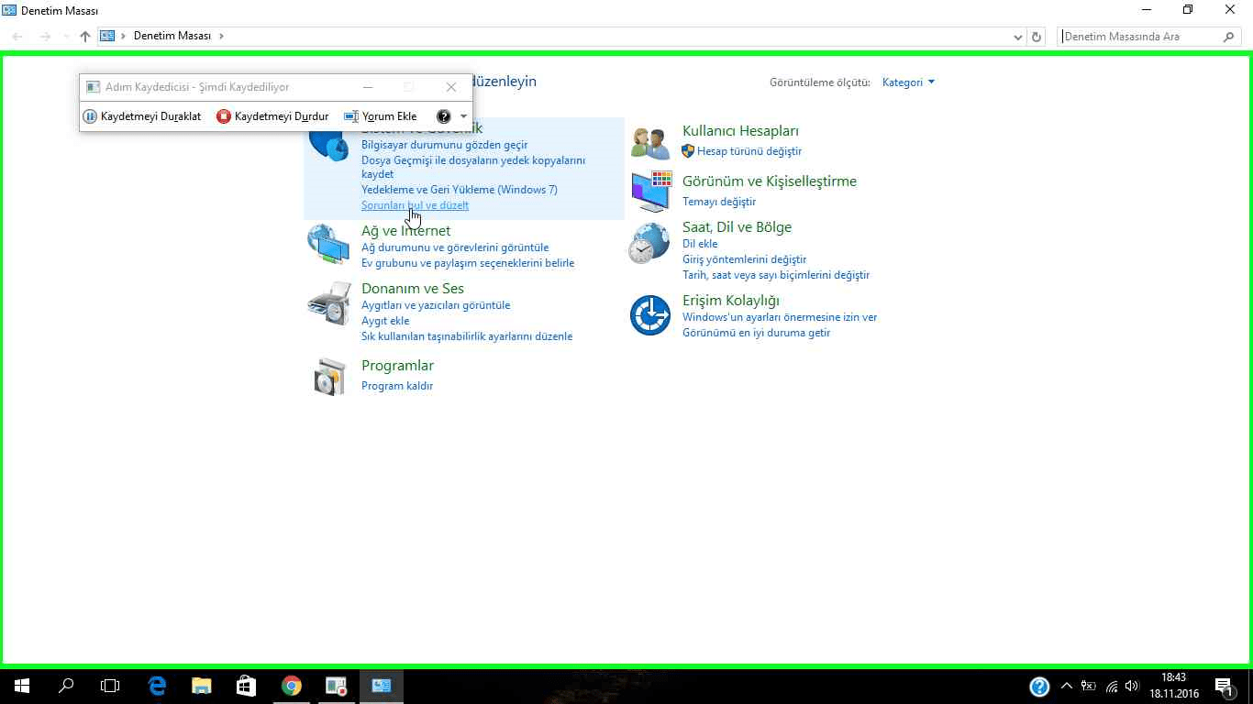
Task: Open the Wi-Fi network tray icon
Action: coord(1112,686)
